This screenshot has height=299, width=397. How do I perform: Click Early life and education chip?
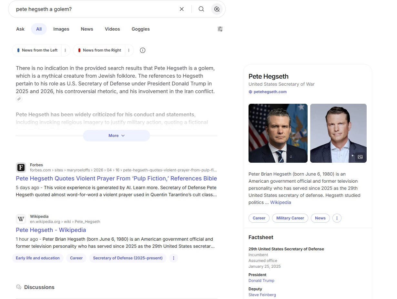38,258
